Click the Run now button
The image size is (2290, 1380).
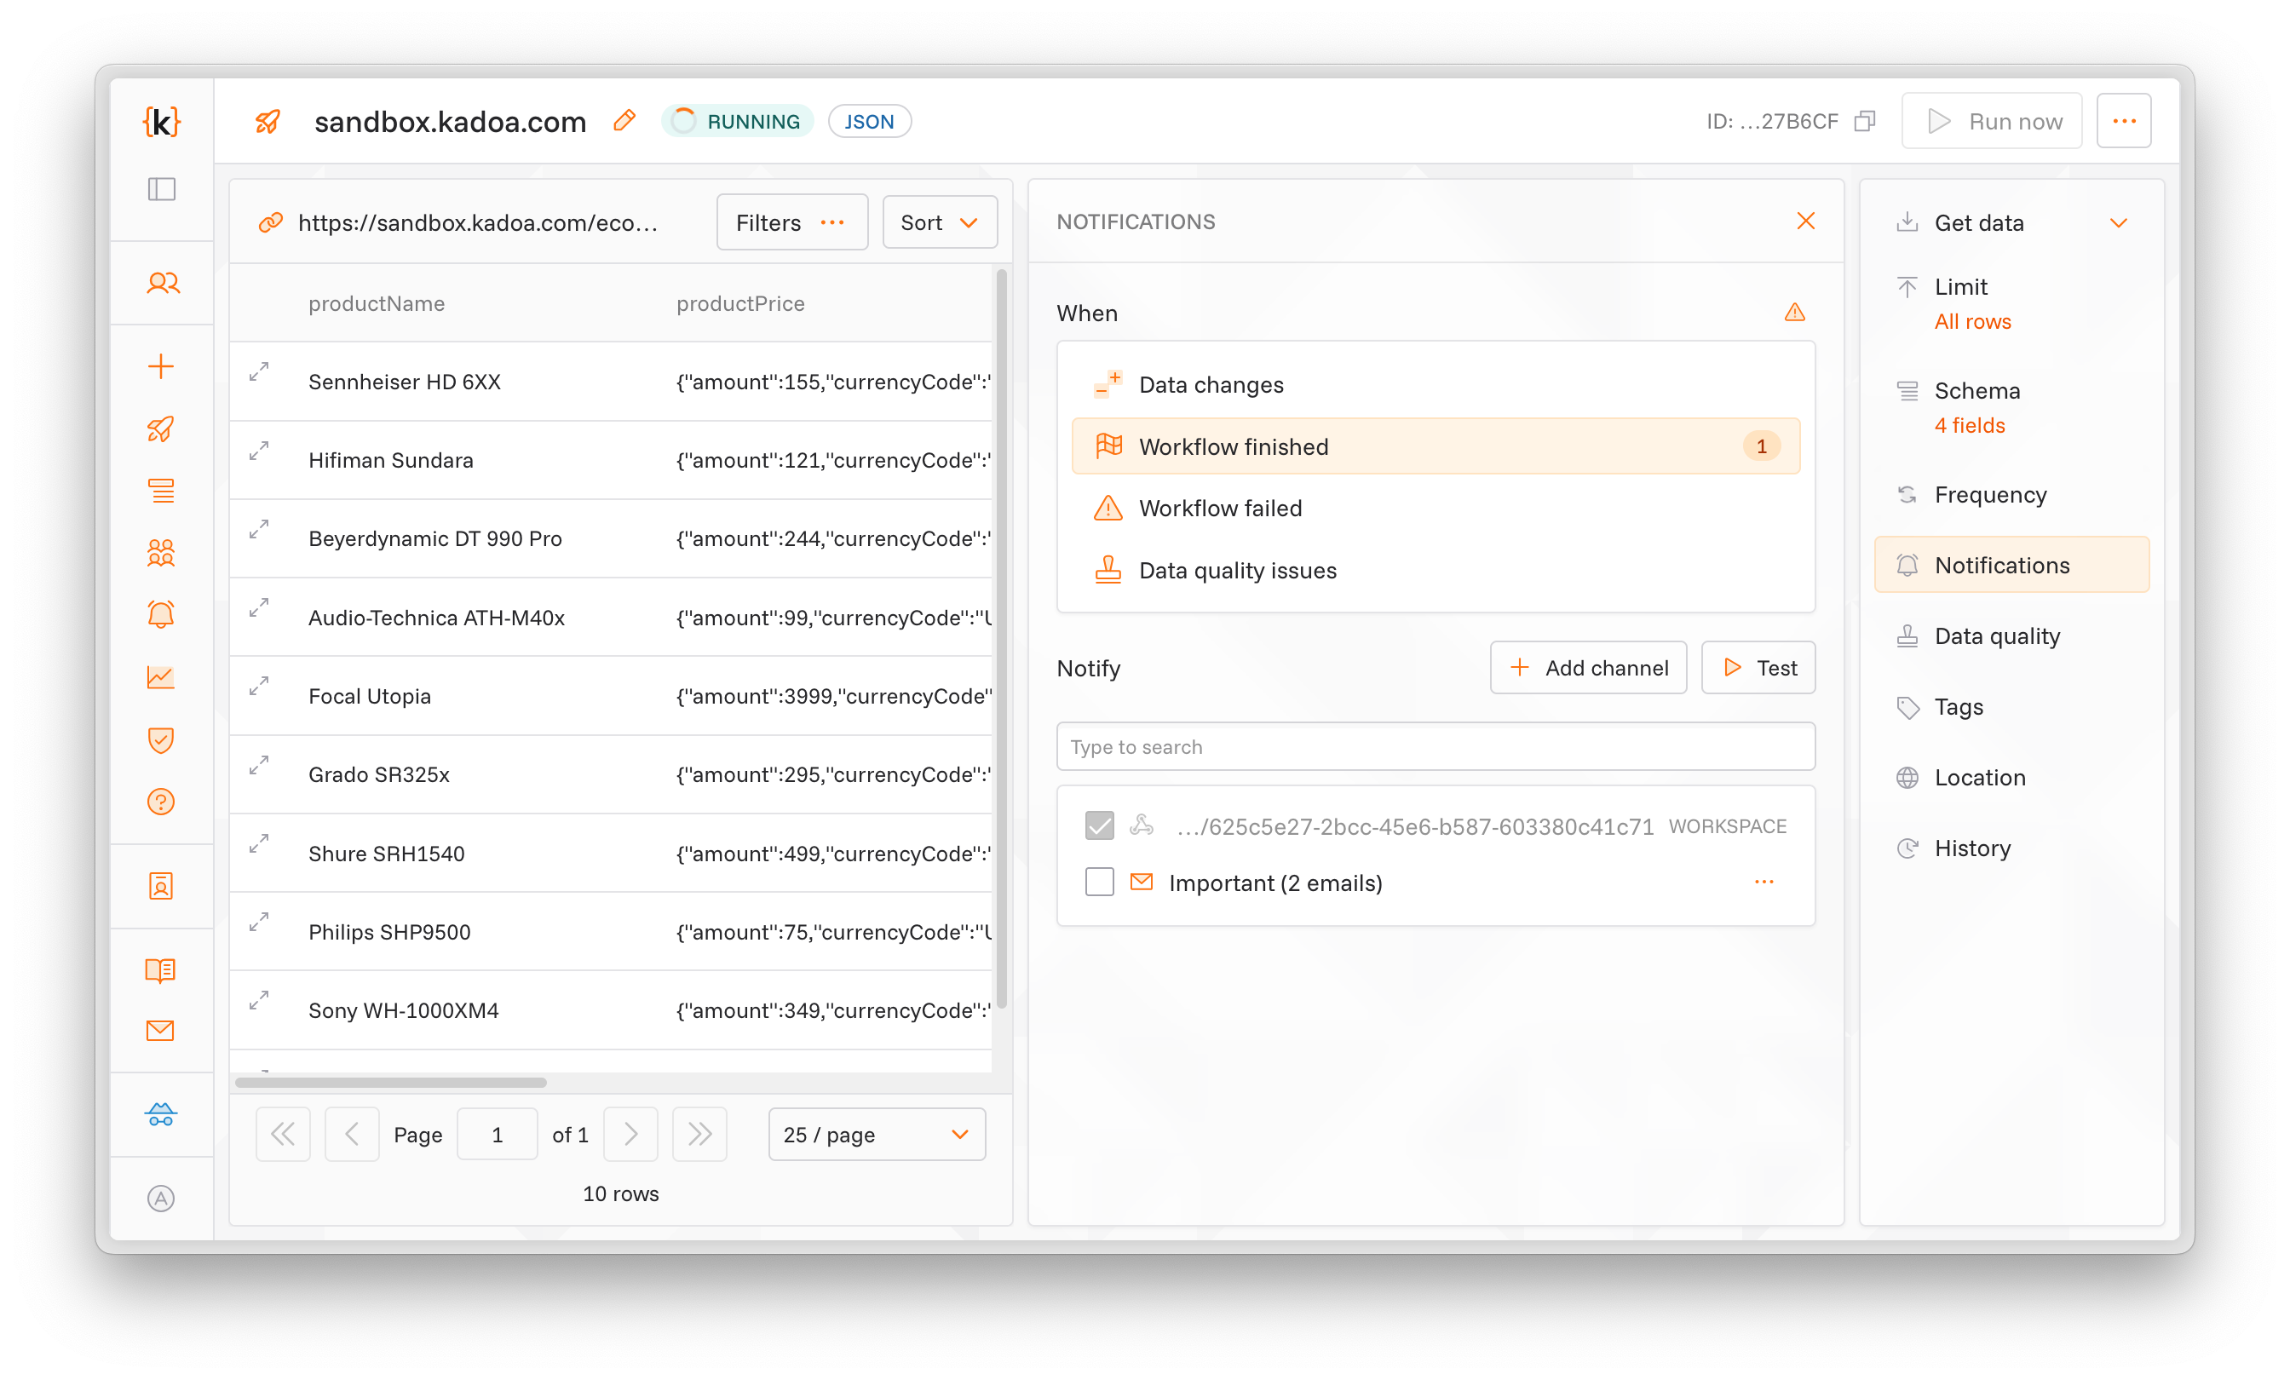[1992, 122]
